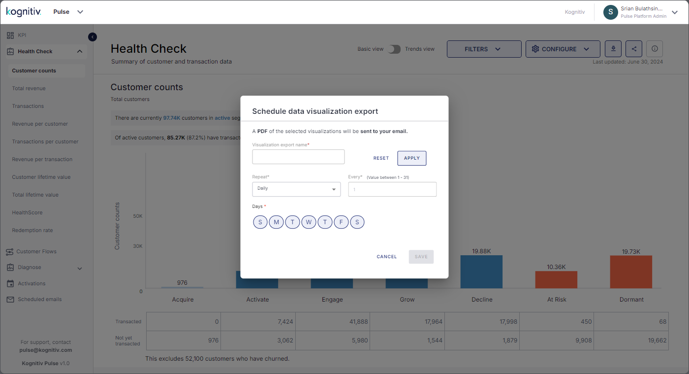Open Total lifetime value page
The image size is (689, 374).
point(35,195)
